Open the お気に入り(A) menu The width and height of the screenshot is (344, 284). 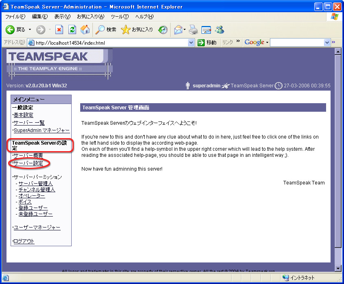tap(91, 17)
